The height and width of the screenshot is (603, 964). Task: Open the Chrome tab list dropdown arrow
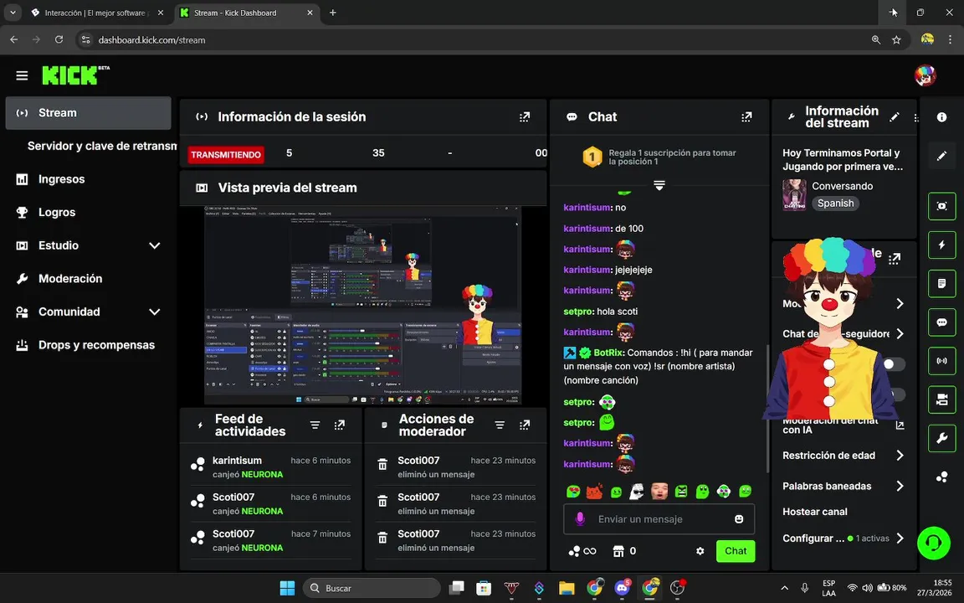click(x=13, y=13)
